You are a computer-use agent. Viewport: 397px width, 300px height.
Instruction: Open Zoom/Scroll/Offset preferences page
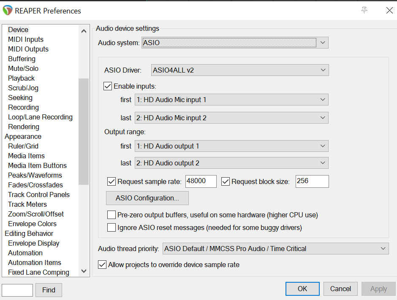pos(36,214)
